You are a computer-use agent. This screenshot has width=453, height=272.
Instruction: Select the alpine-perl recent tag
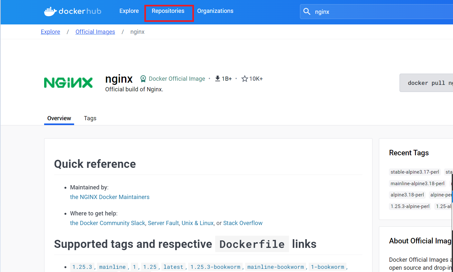[441, 195]
